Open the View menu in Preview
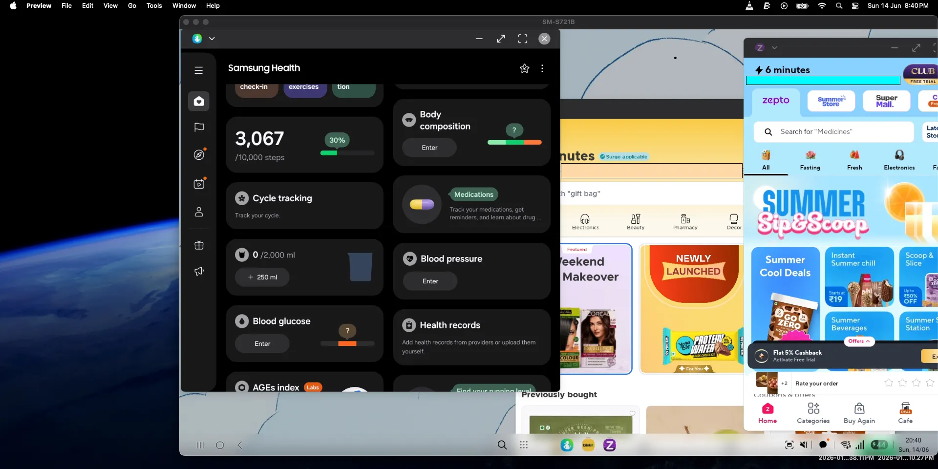 (x=110, y=6)
